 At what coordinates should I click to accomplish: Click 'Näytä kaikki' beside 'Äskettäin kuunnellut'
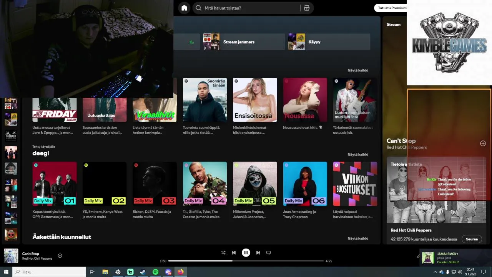point(358,239)
